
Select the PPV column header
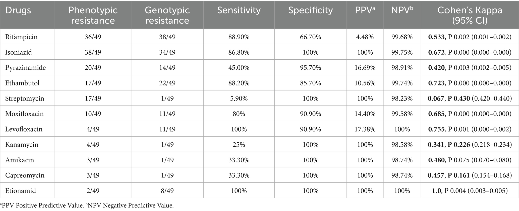click(x=365, y=10)
